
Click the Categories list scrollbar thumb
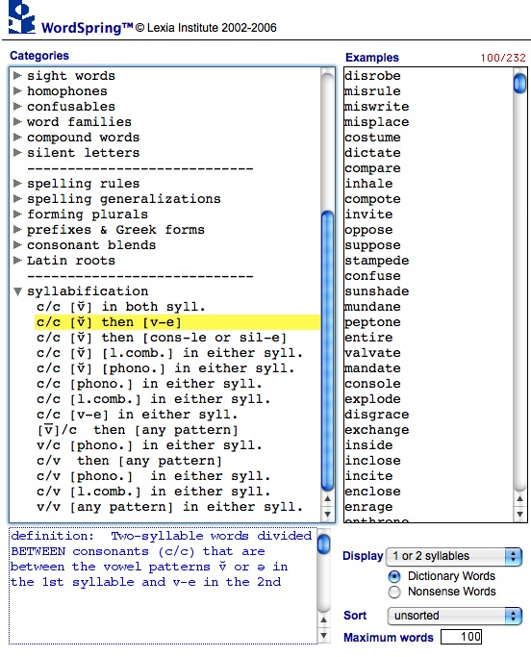[327, 350]
